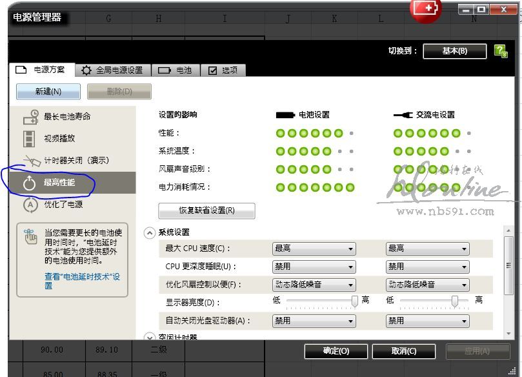
Task: Open AC power CPU 更深度睡眠 dropdown
Action: pos(427,266)
